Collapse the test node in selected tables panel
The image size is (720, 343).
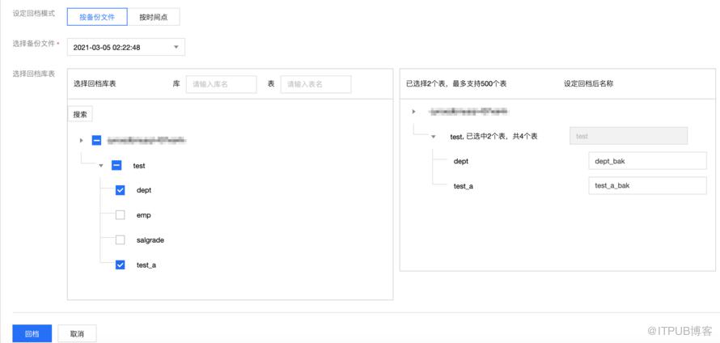(433, 137)
